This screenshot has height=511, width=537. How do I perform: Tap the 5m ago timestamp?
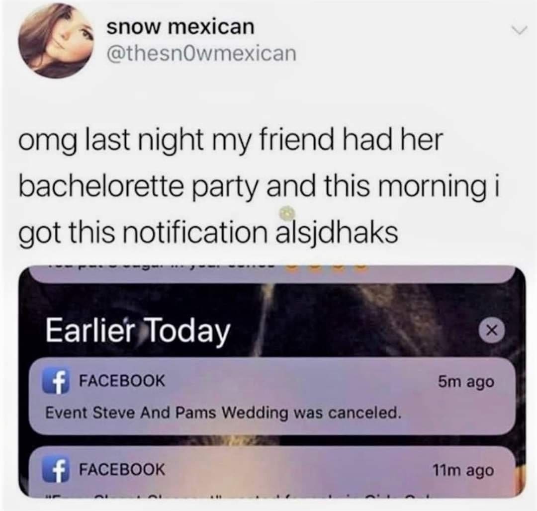point(466,381)
